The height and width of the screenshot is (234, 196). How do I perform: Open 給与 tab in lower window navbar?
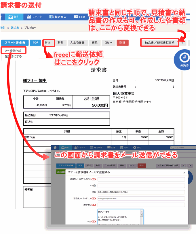pos(124,148)
